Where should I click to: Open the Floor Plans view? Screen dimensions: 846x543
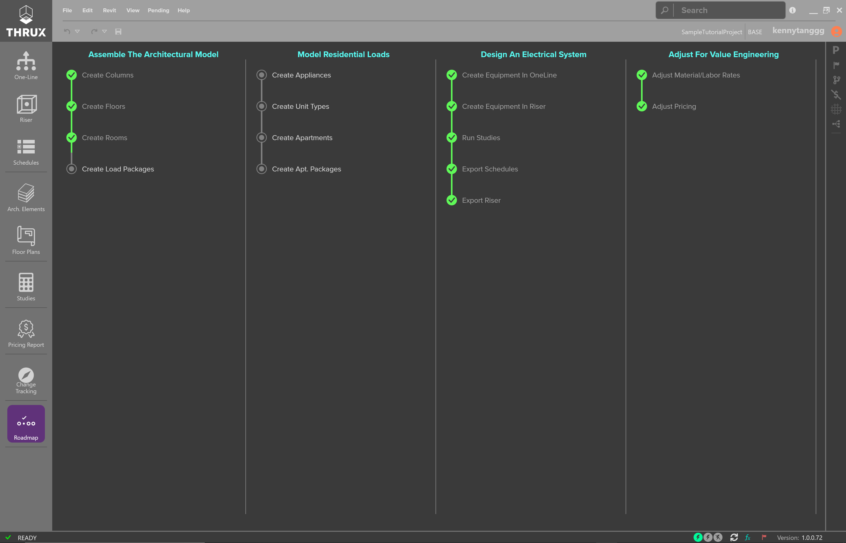(x=26, y=241)
